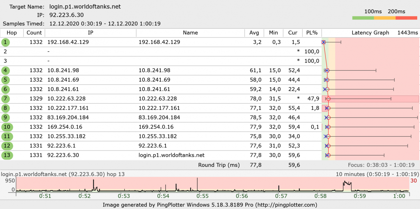
Task: Select the green hop 6 badge
Action: (6, 90)
